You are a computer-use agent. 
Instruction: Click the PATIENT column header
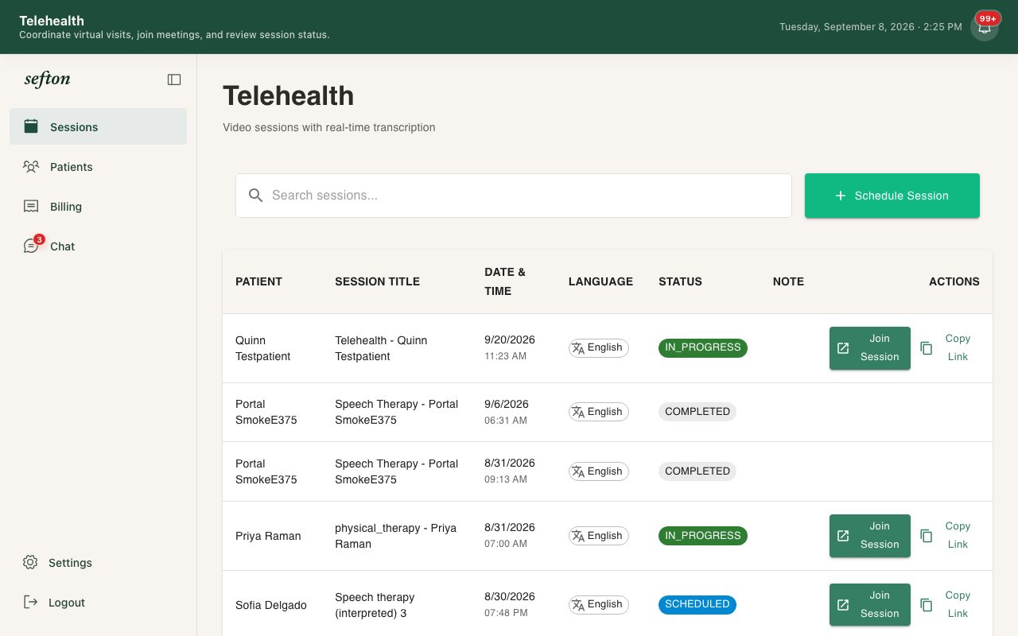(258, 281)
